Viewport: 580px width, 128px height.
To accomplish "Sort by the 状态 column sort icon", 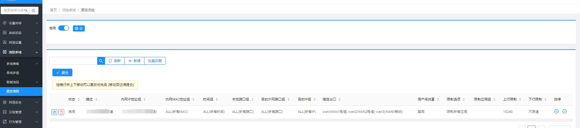I will [79, 100].
